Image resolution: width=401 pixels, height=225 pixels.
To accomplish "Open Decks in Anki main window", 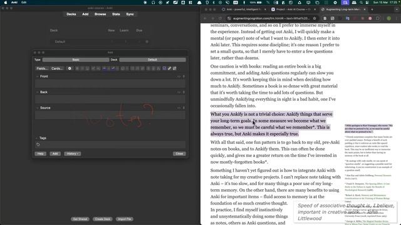I will pyautogui.click(x=71, y=14).
